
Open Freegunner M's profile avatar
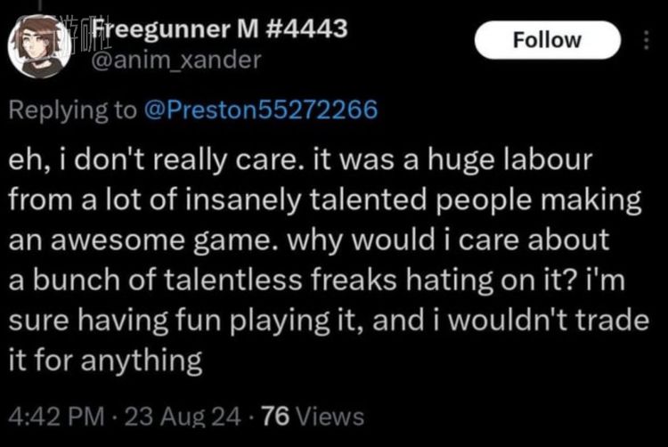coord(39,46)
